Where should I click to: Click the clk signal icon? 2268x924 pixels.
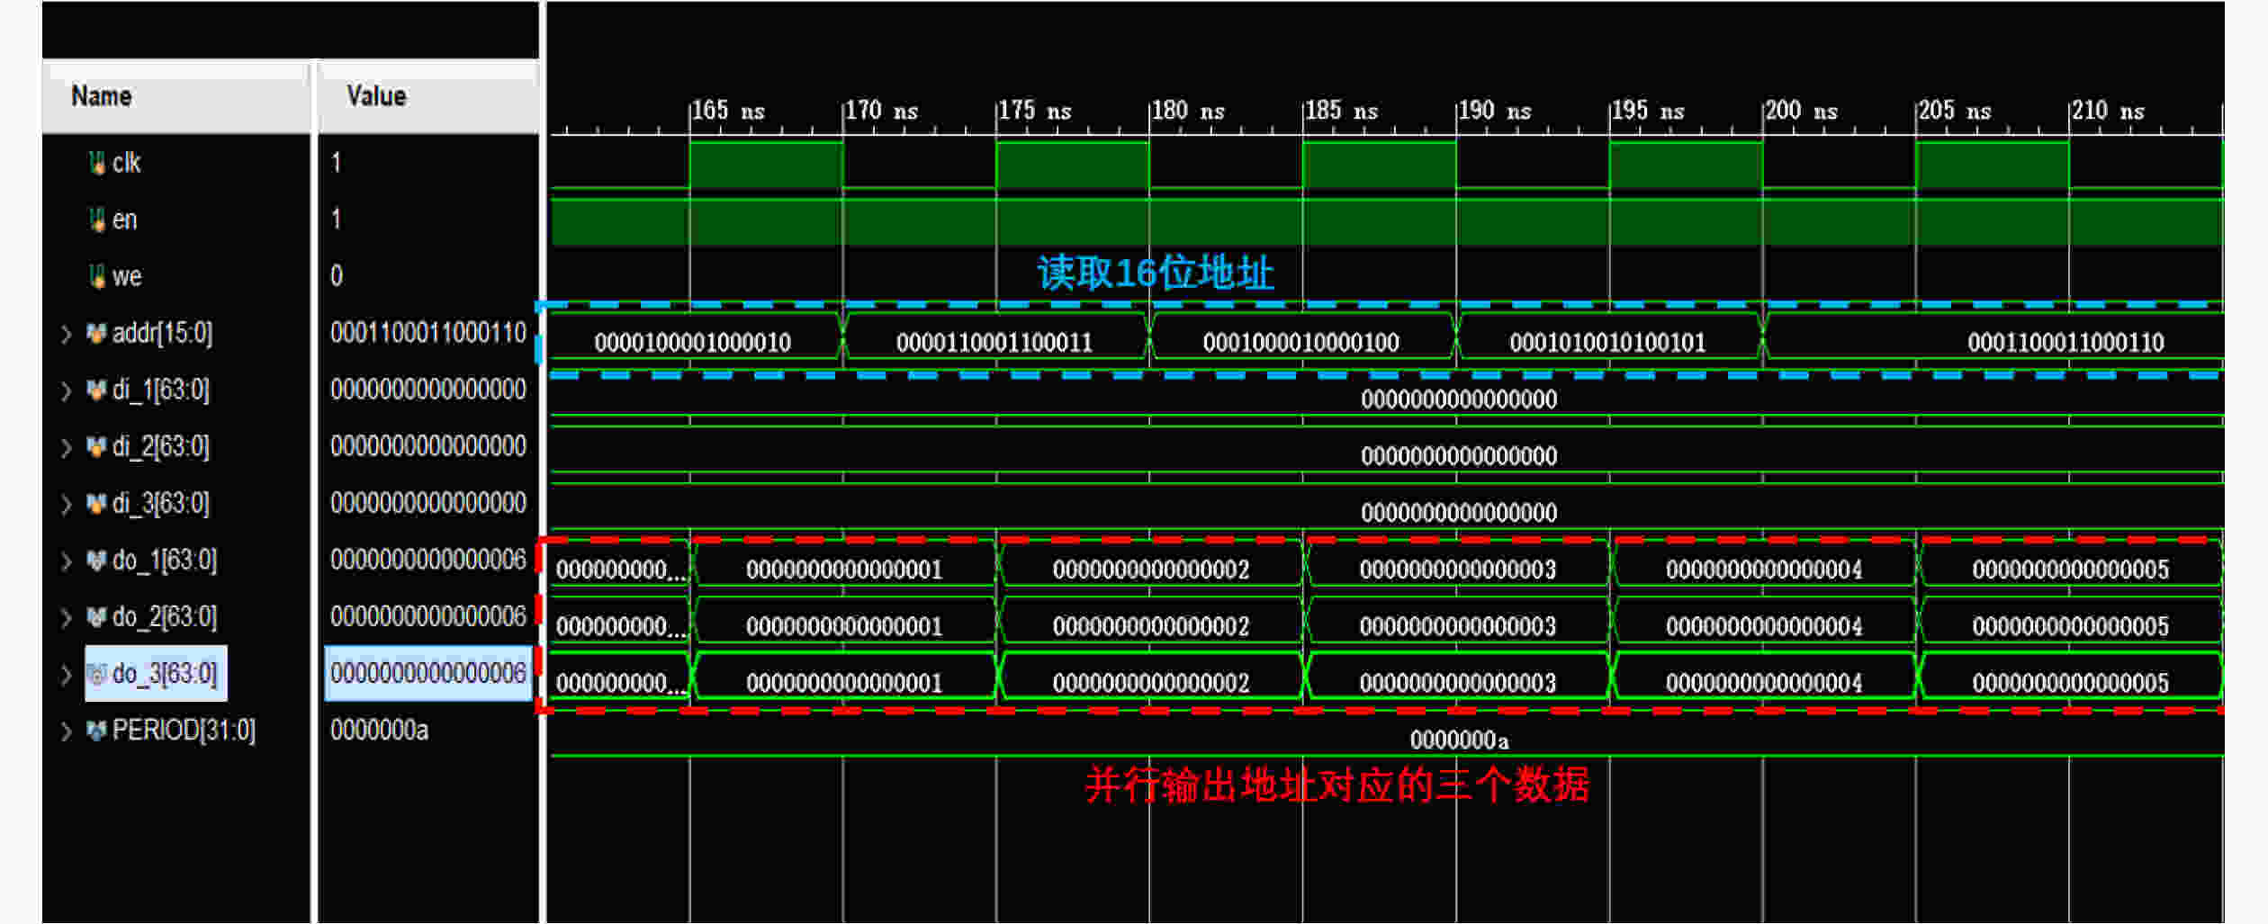tap(97, 163)
